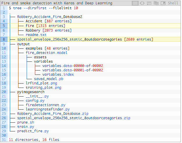The image size is (182, 143).
Task: Open code in new window icon
Action: pyautogui.click(x=163, y=3)
